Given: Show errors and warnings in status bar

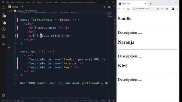Looking at the screenshot, I should tap(21, 101).
